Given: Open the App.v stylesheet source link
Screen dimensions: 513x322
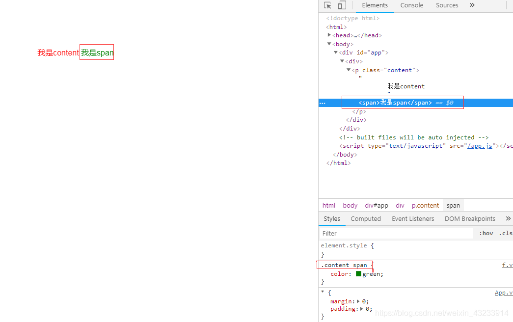Looking at the screenshot, I should [504, 293].
